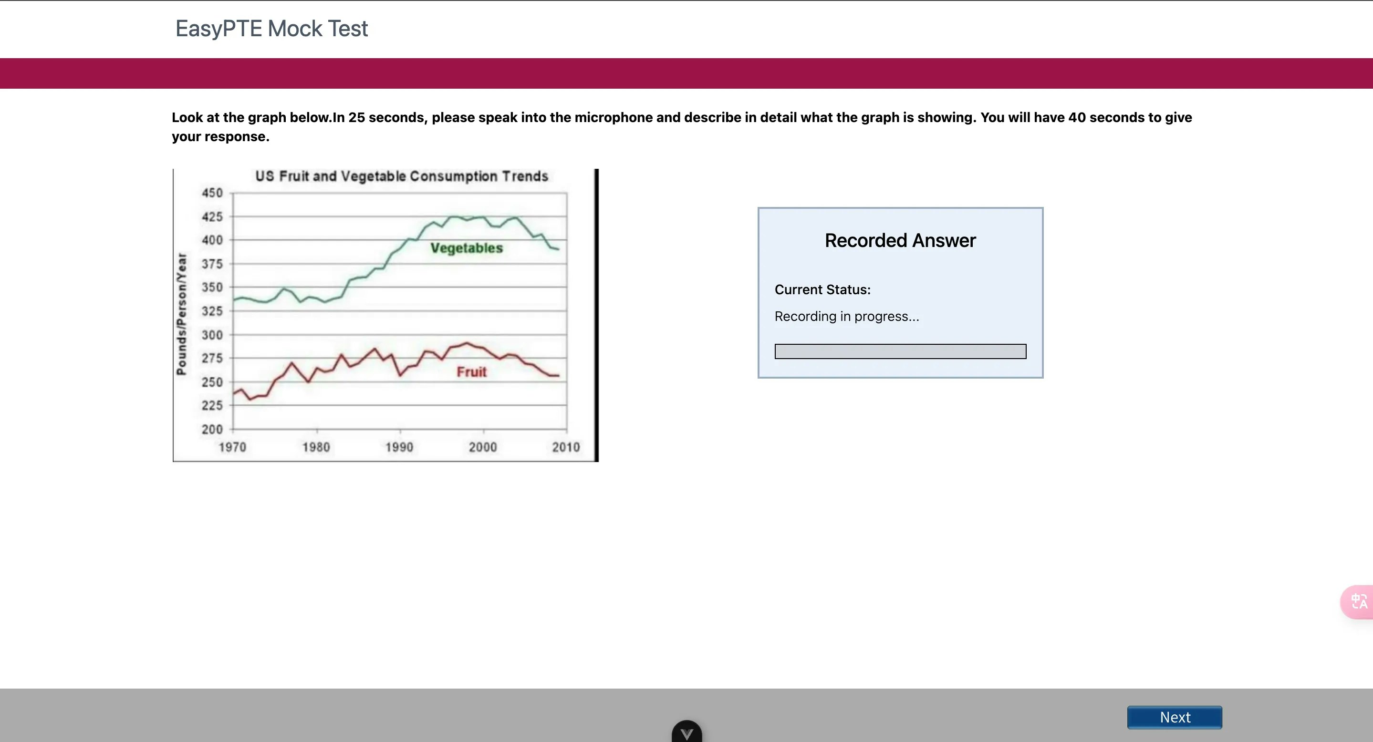1373x742 pixels.
Task: Click the microphone recording status indicator
Action: pyautogui.click(x=847, y=316)
